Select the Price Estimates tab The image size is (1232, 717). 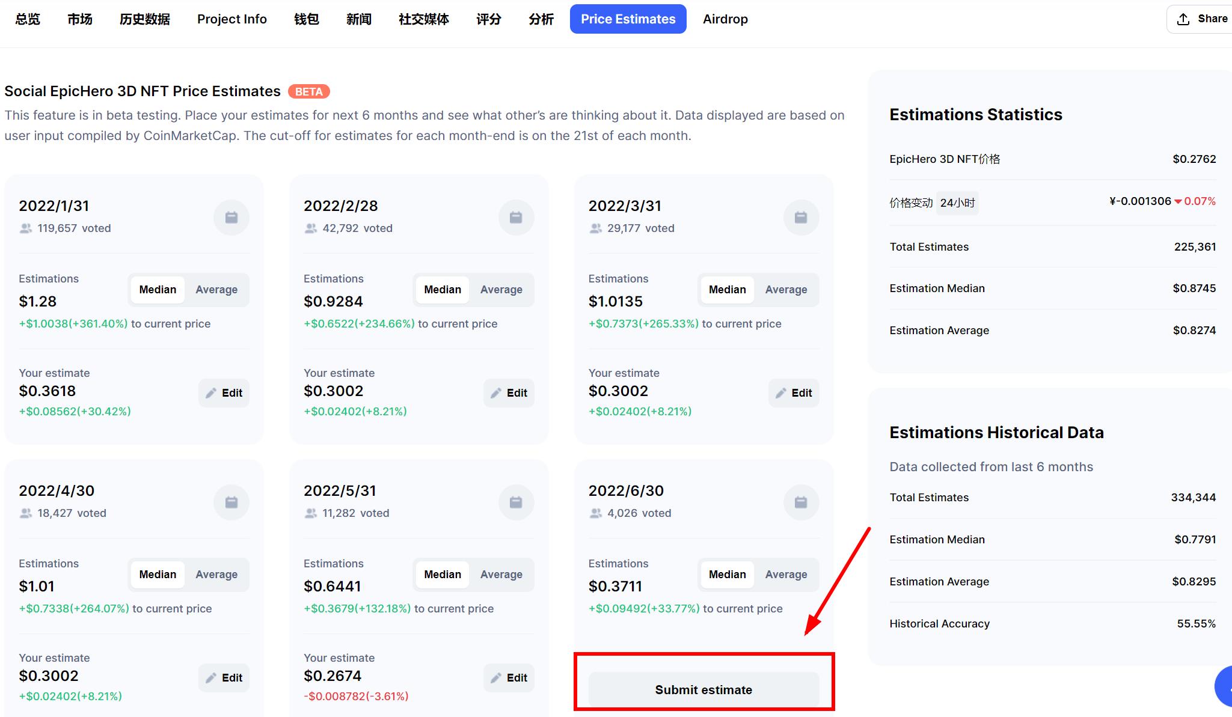(x=628, y=19)
